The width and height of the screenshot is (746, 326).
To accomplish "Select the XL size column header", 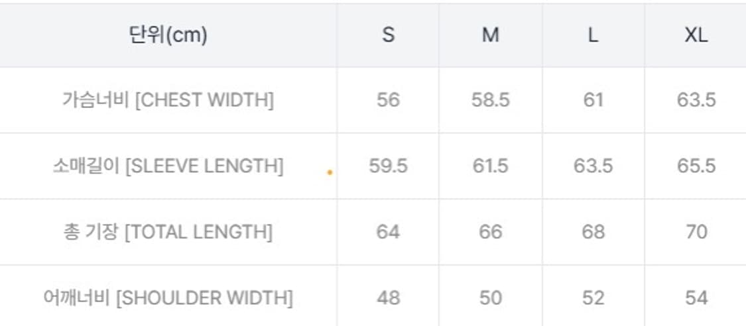I will (x=696, y=35).
